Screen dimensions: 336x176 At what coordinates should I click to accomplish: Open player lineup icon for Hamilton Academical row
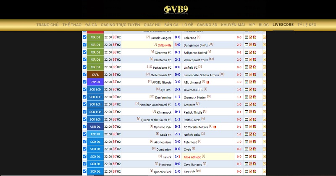255,104
